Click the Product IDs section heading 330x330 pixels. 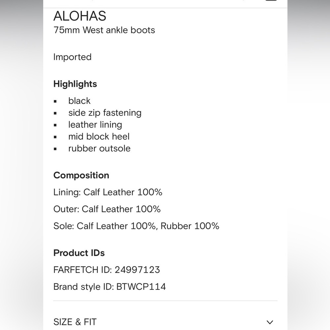click(x=79, y=253)
